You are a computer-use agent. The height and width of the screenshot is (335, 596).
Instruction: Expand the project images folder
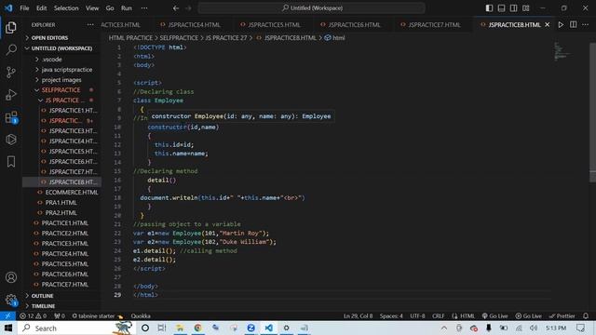(x=61, y=80)
